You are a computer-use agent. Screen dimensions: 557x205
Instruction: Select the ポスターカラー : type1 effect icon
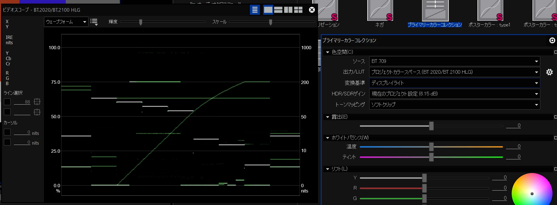pyautogui.click(x=490, y=10)
